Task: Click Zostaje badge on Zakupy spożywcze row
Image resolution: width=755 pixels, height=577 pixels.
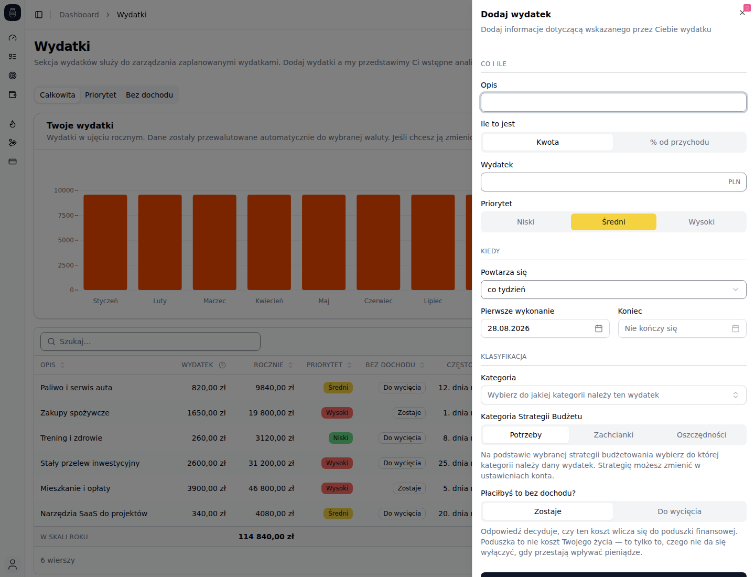Action: tap(409, 413)
